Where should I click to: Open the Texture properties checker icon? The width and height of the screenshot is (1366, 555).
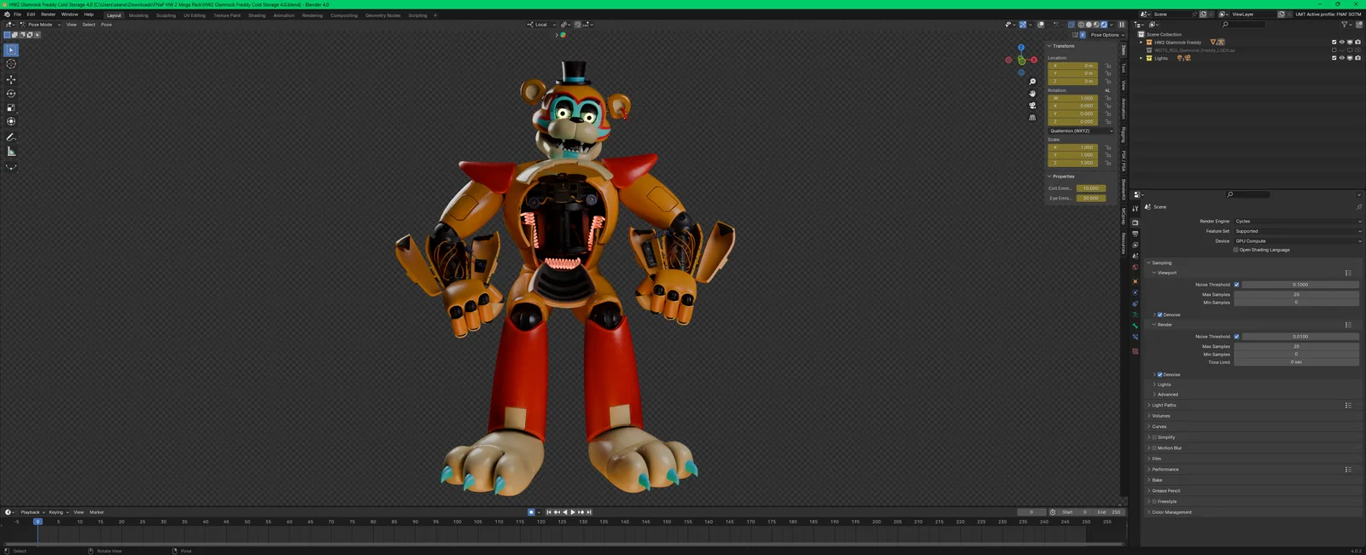[1135, 351]
